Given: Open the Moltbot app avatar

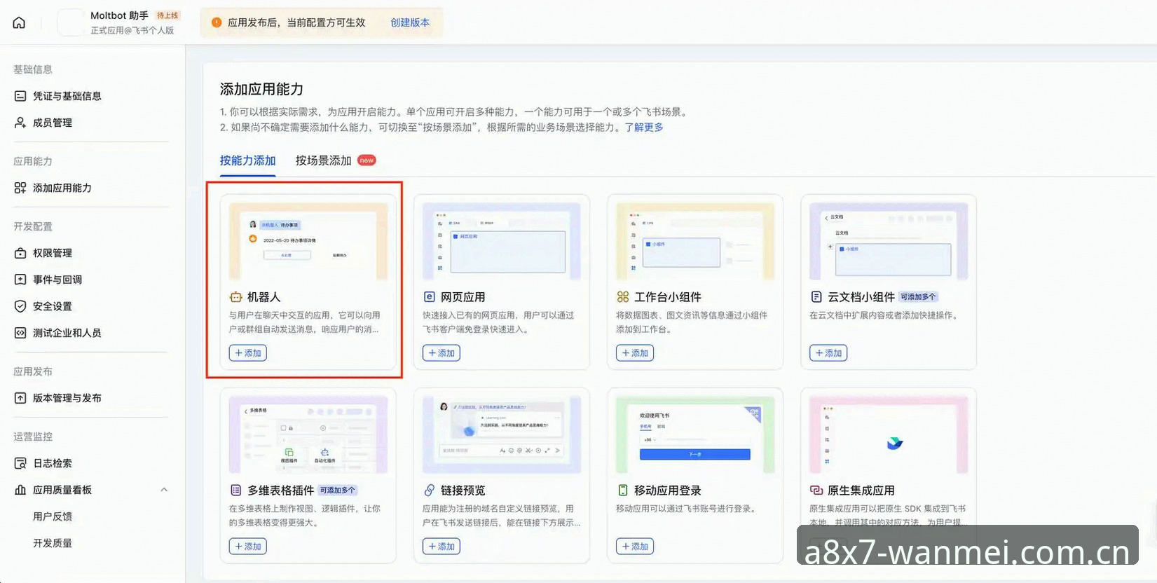Looking at the screenshot, I should [70, 22].
